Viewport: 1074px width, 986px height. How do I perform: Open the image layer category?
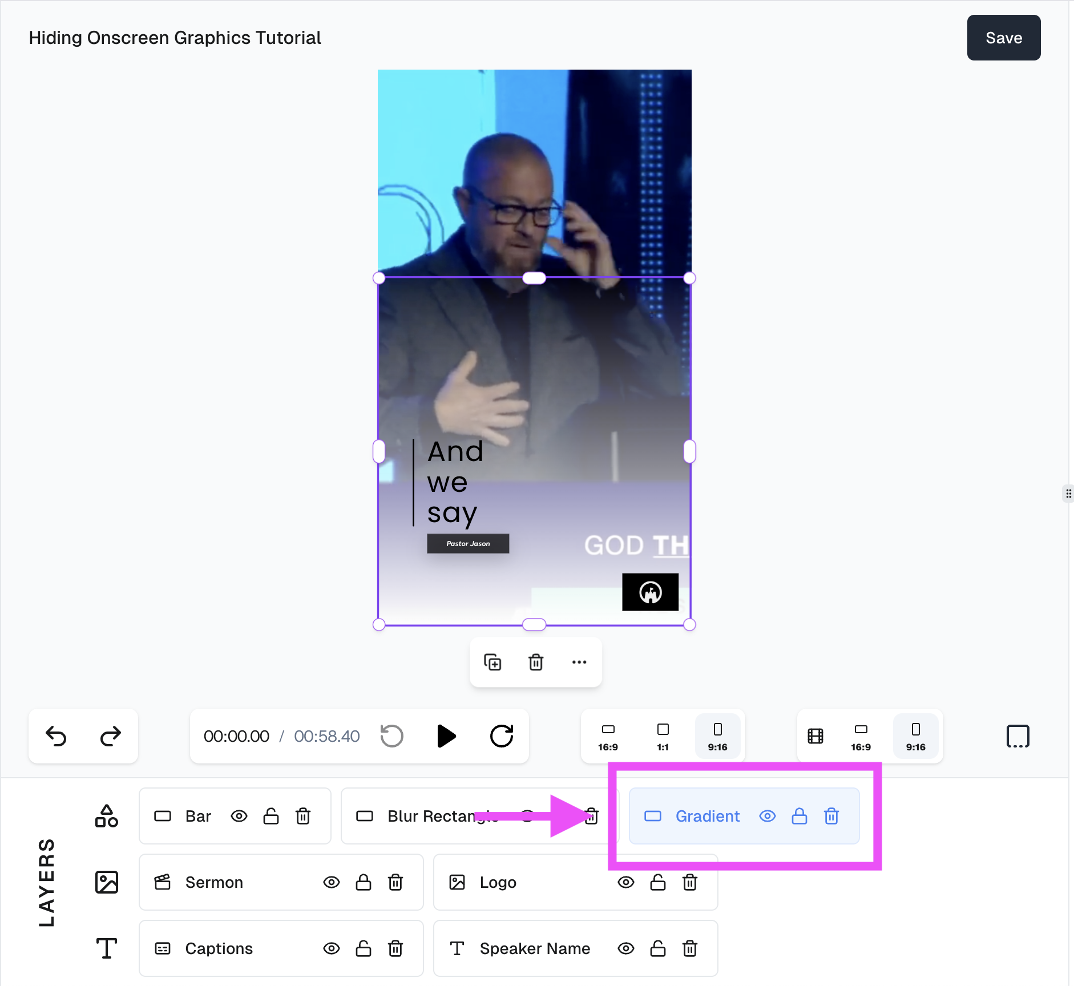(106, 882)
